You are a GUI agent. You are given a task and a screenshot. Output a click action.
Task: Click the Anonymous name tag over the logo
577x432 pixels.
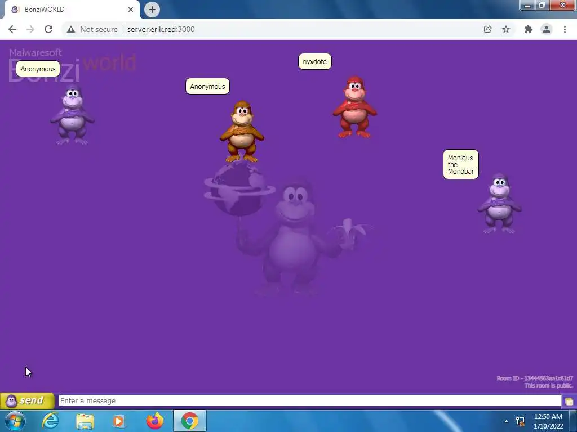point(38,69)
